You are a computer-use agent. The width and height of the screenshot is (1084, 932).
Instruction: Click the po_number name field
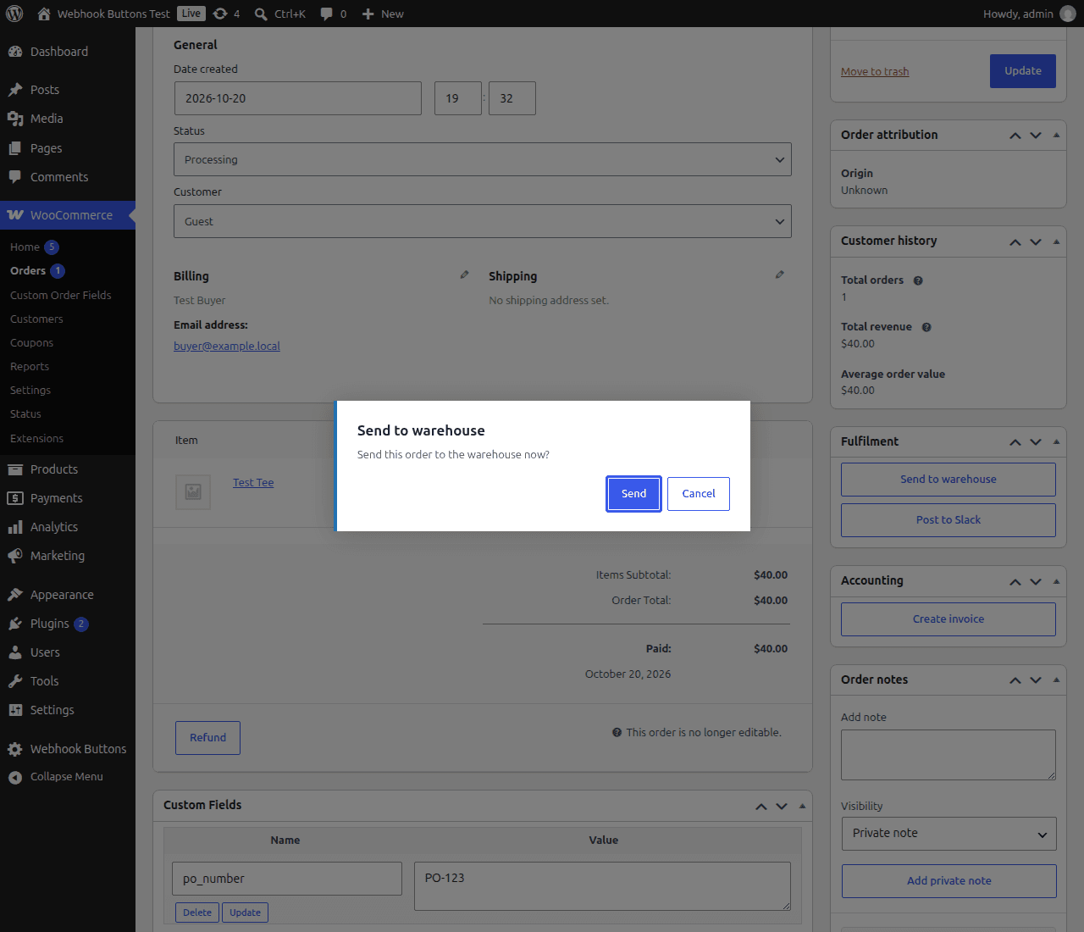pos(287,879)
